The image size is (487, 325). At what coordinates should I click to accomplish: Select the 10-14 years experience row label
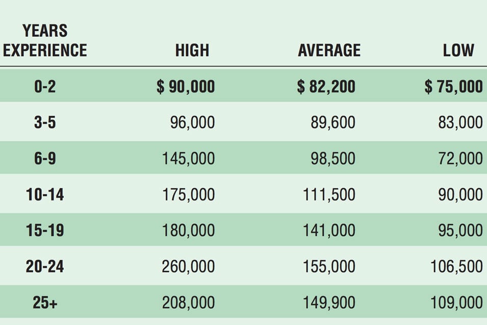(x=45, y=194)
